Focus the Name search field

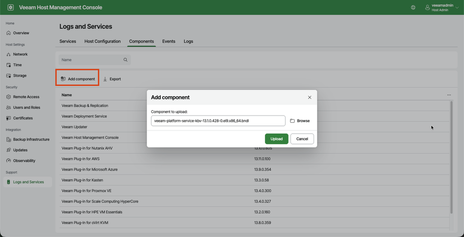[x=94, y=60]
